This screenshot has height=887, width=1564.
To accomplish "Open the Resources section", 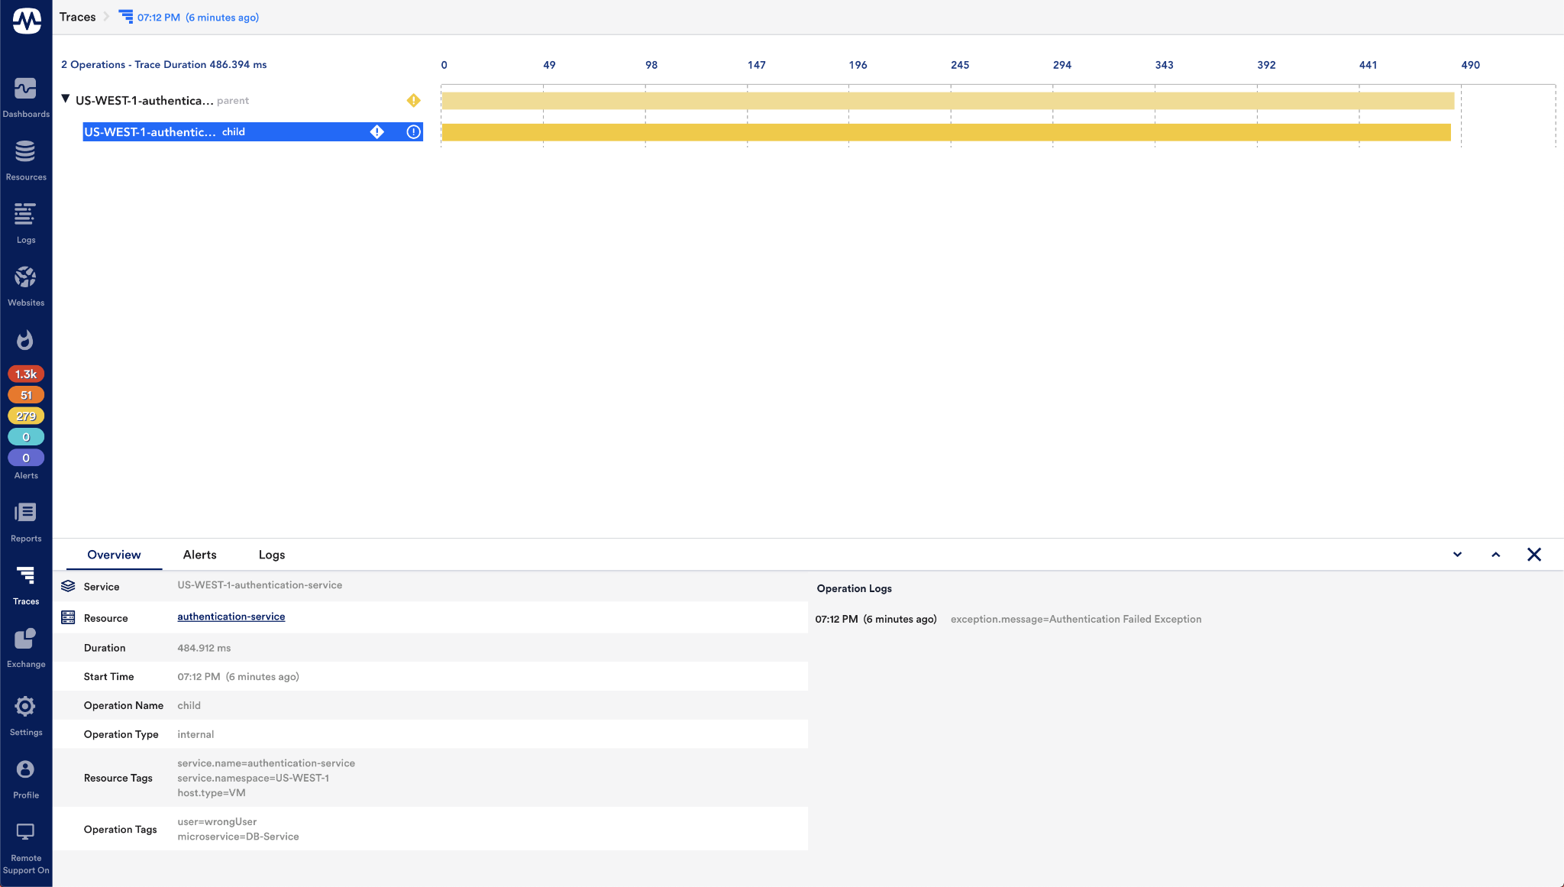I will [x=25, y=153].
